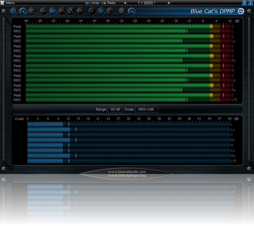Choose the small size square icon

point(92,11)
